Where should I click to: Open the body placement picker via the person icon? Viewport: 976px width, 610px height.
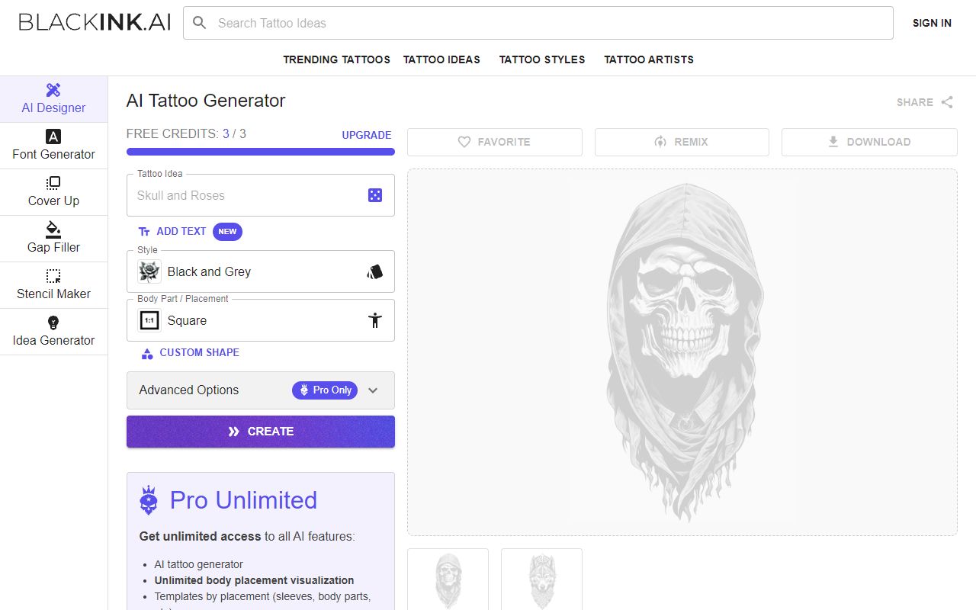tap(374, 320)
